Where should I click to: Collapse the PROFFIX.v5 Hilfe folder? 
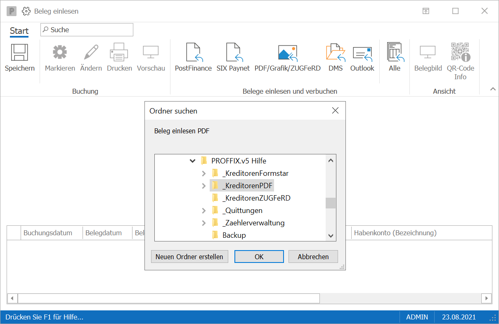[x=192, y=161]
